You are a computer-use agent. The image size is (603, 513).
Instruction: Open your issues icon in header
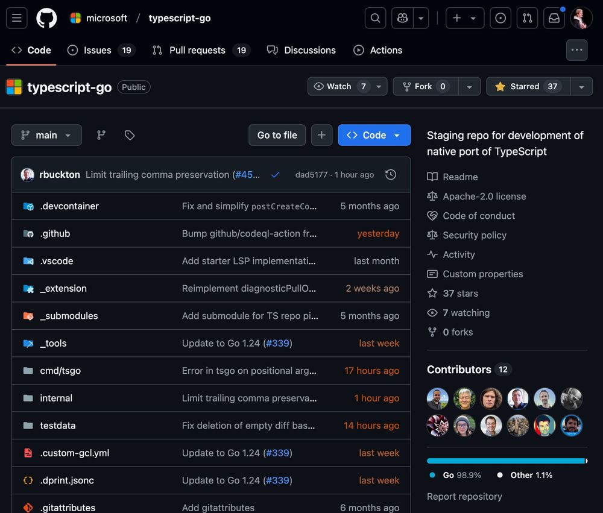(500, 18)
